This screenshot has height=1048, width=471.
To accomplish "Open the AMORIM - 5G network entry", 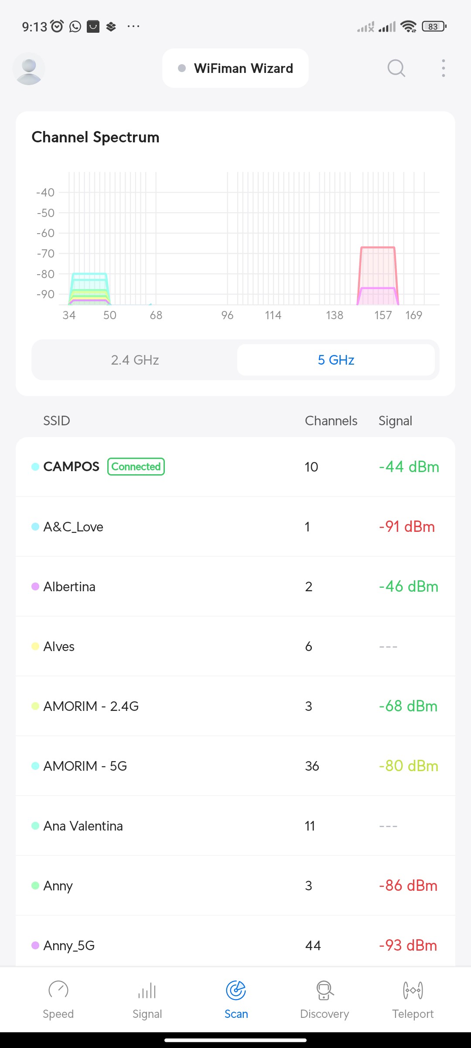I will click(x=235, y=766).
